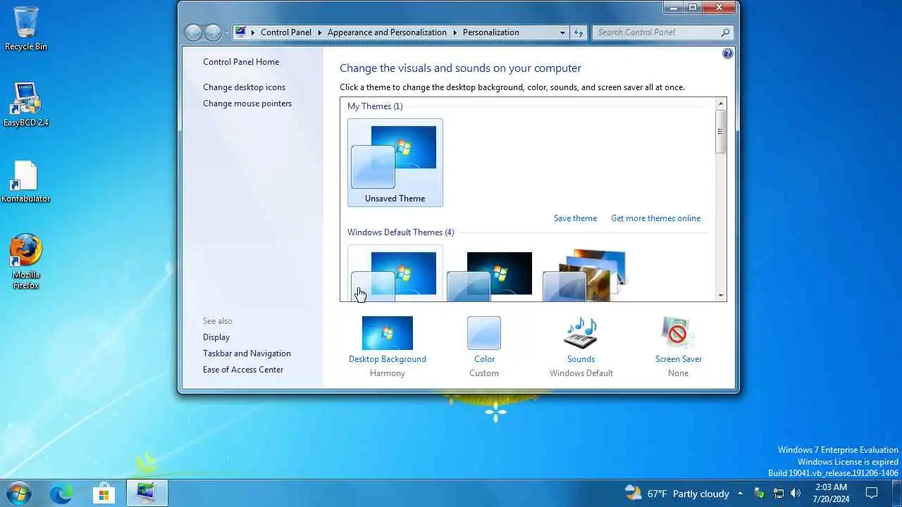Refresh the Control Panel address bar

tap(579, 32)
